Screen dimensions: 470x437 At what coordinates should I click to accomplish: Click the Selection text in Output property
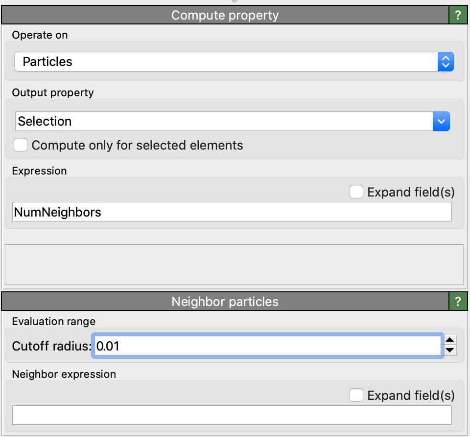point(45,121)
